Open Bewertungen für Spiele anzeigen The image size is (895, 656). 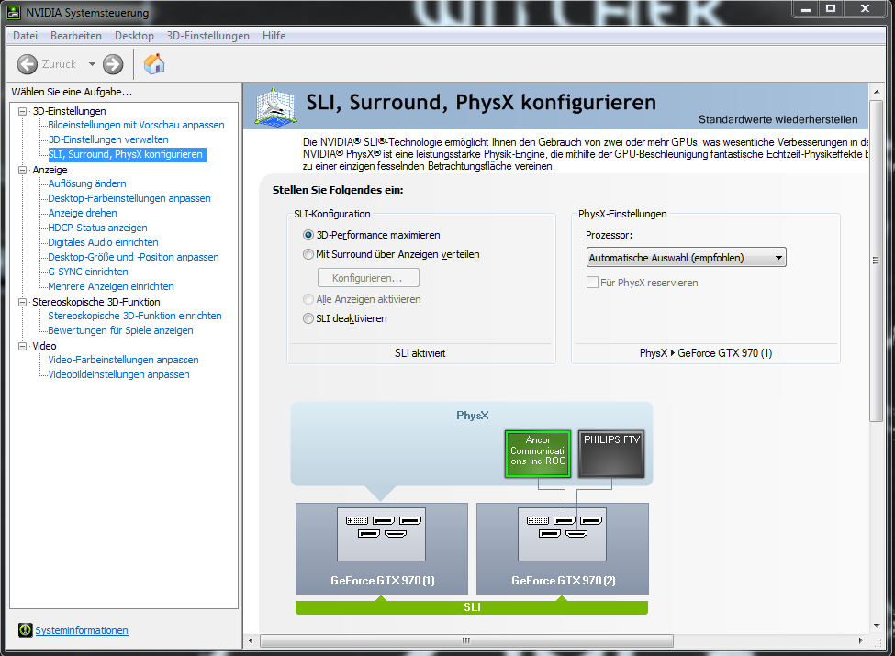[x=120, y=330]
